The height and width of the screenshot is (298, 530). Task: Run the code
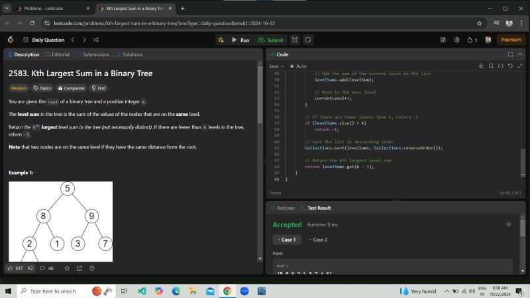coord(240,40)
